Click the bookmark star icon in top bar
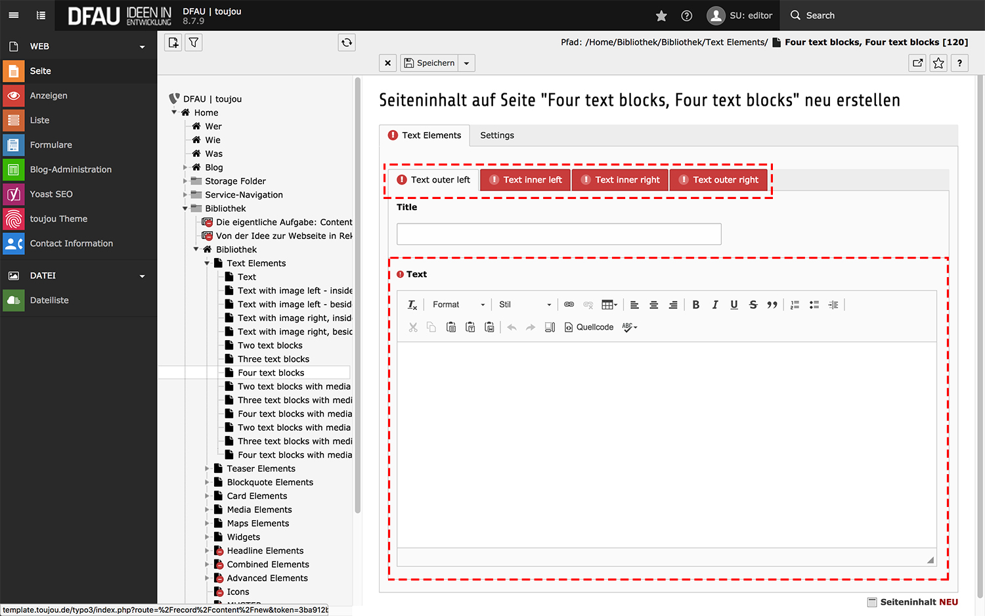 pos(661,16)
